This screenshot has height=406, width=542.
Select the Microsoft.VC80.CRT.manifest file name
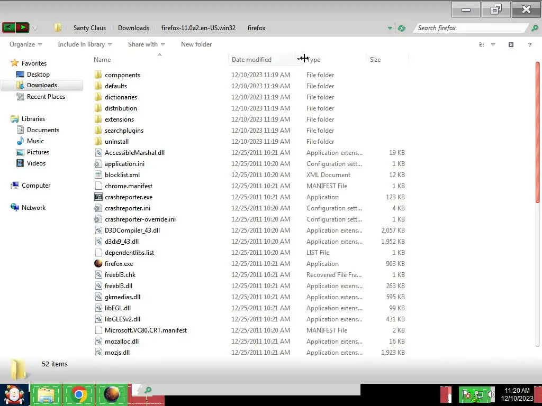click(x=146, y=330)
